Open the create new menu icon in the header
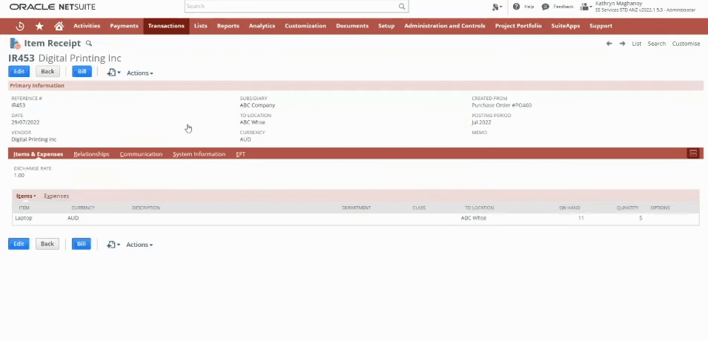Image resolution: width=708 pixels, height=341 pixels. coord(497,7)
